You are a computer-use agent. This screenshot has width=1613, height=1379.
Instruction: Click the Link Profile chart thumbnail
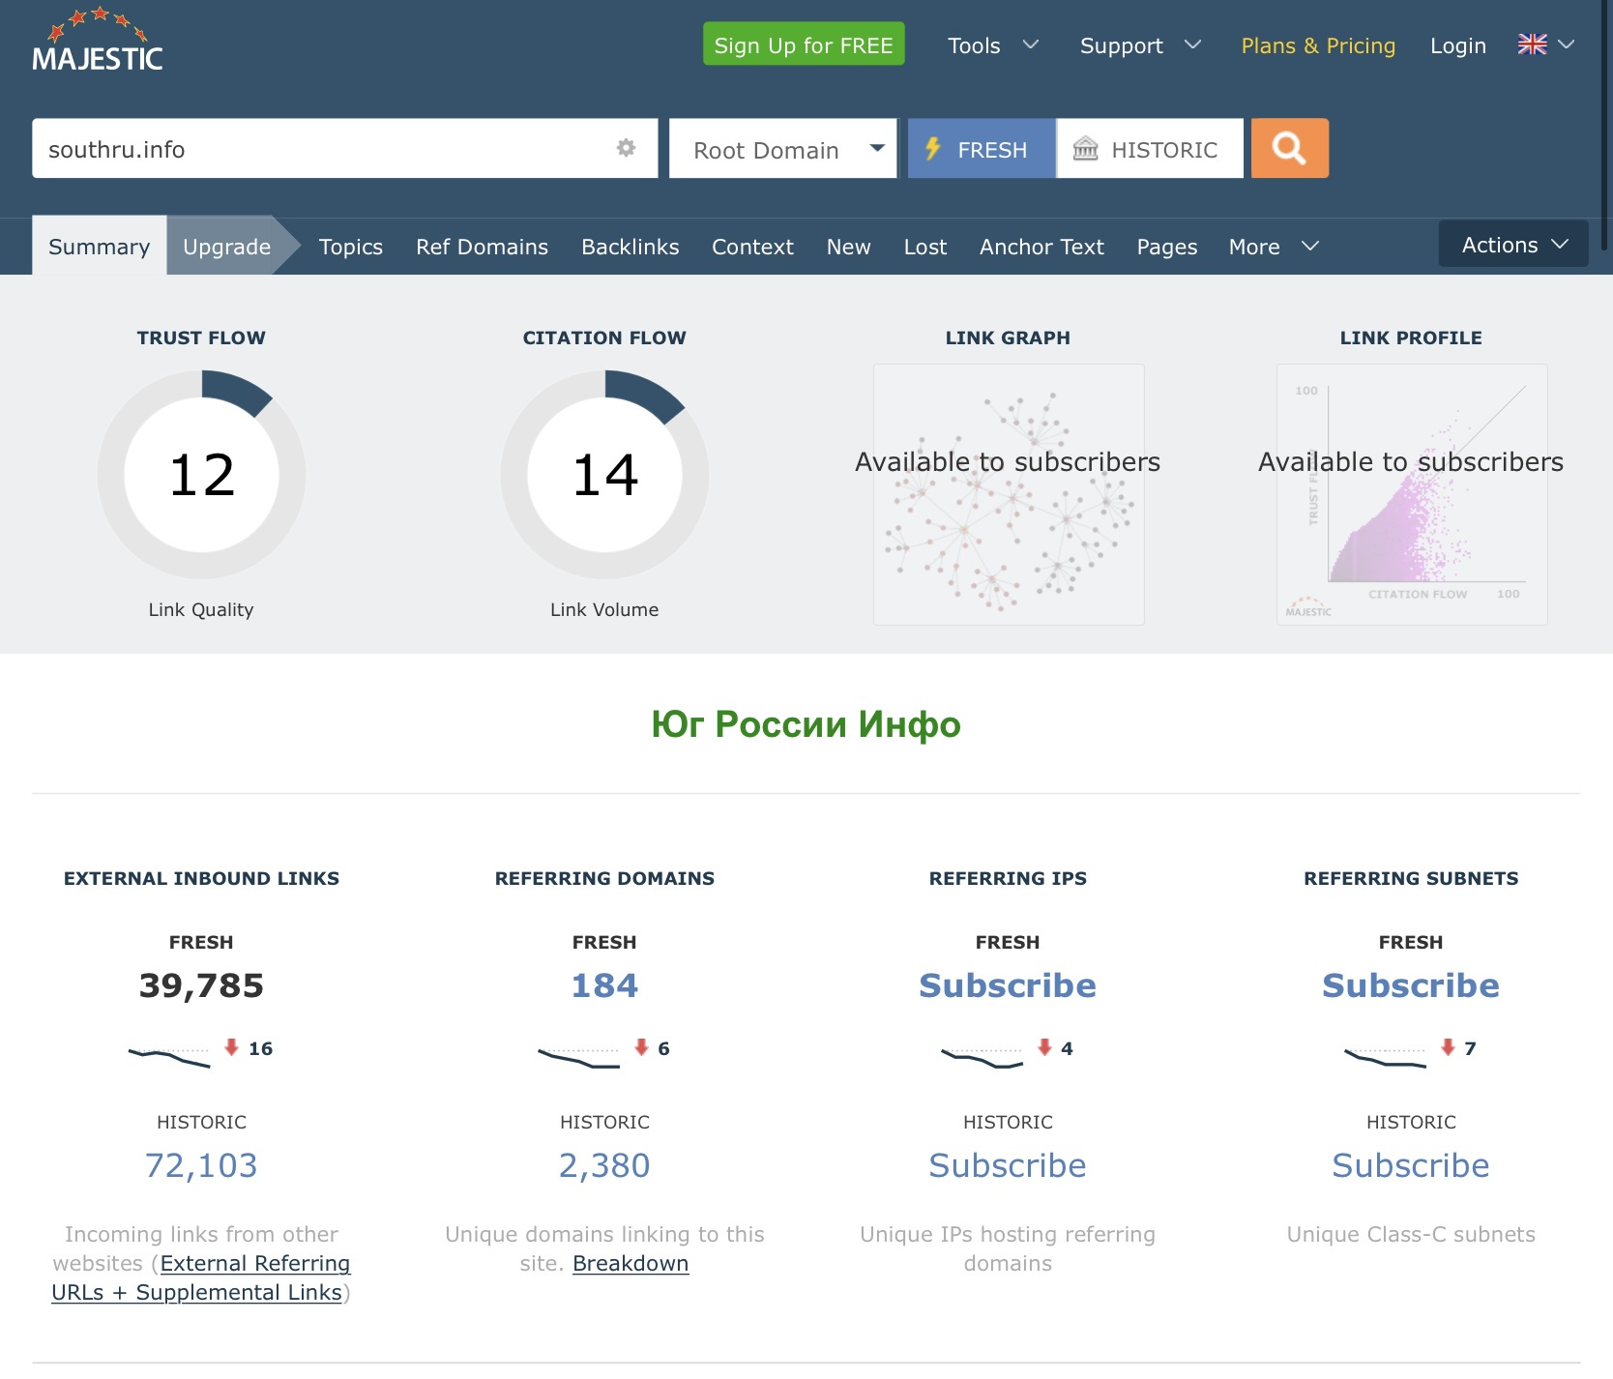click(x=1412, y=494)
